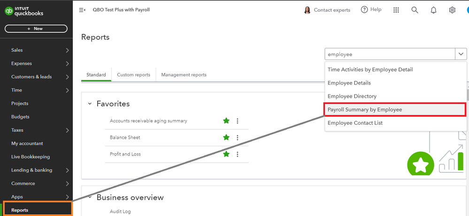Open the notifications bell

[x=433, y=10]
